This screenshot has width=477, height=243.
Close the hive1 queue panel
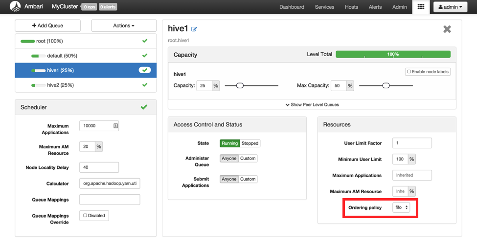click(447, 29)
